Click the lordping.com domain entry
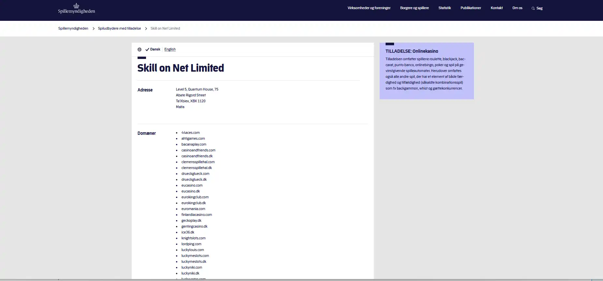The width and height of the screenshot is (603, 281). 192,244
